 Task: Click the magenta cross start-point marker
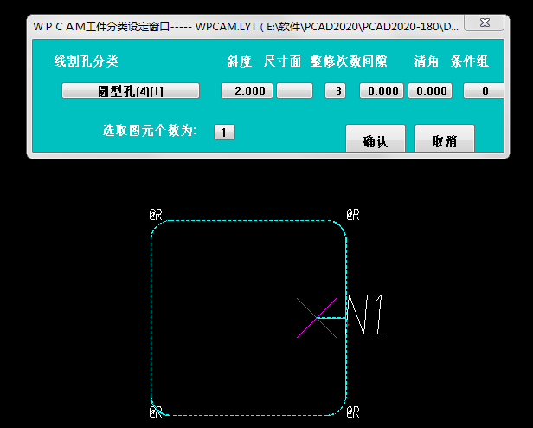pos(317,318)
